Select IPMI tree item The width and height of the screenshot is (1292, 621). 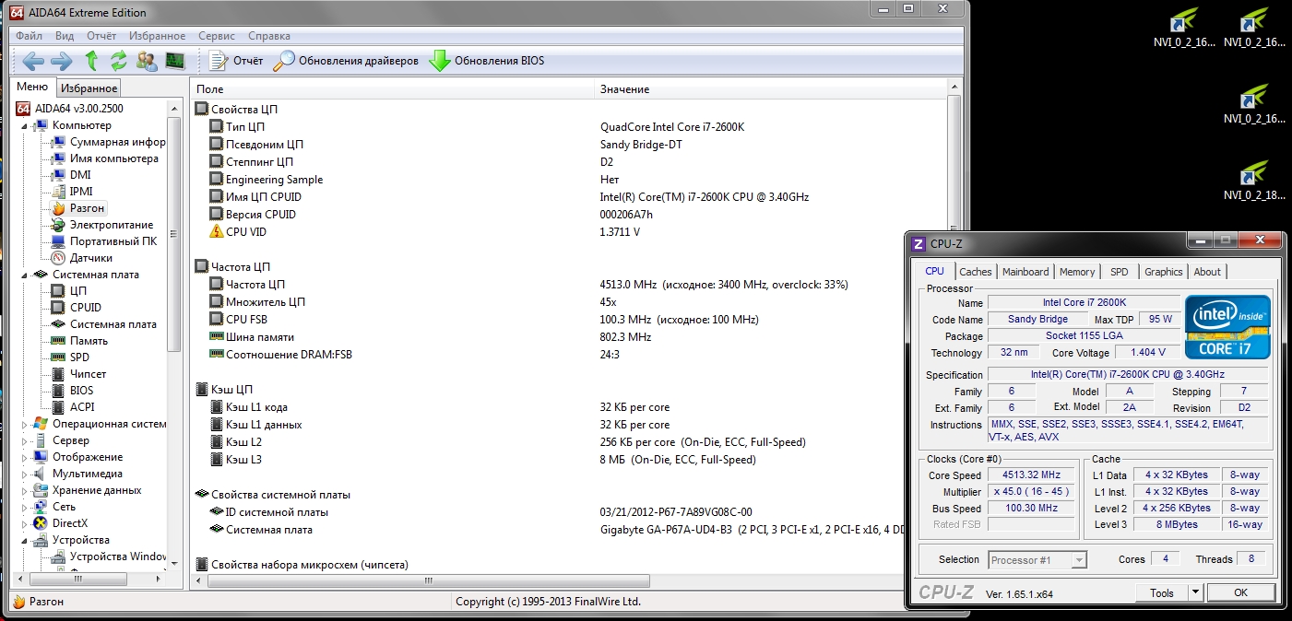pos(72,192)
